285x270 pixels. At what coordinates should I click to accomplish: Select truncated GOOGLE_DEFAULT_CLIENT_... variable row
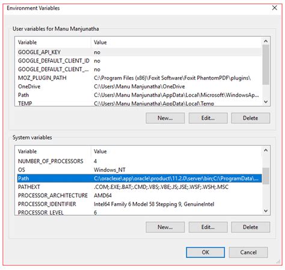[139, 69]
